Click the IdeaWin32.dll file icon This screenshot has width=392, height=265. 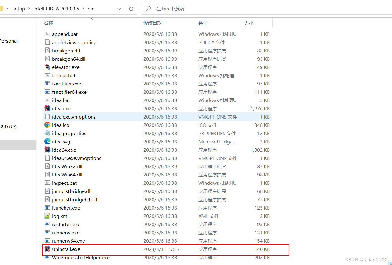point(47,166)
